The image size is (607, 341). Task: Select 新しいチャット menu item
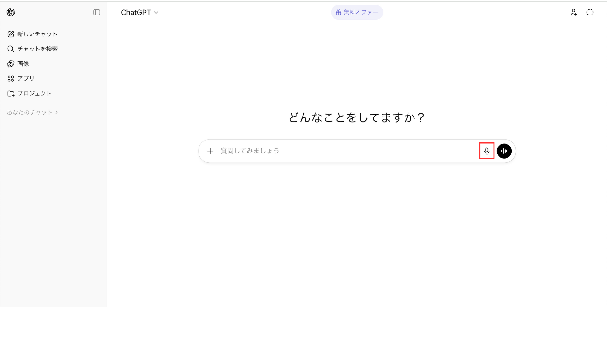[x=37, y=34]
